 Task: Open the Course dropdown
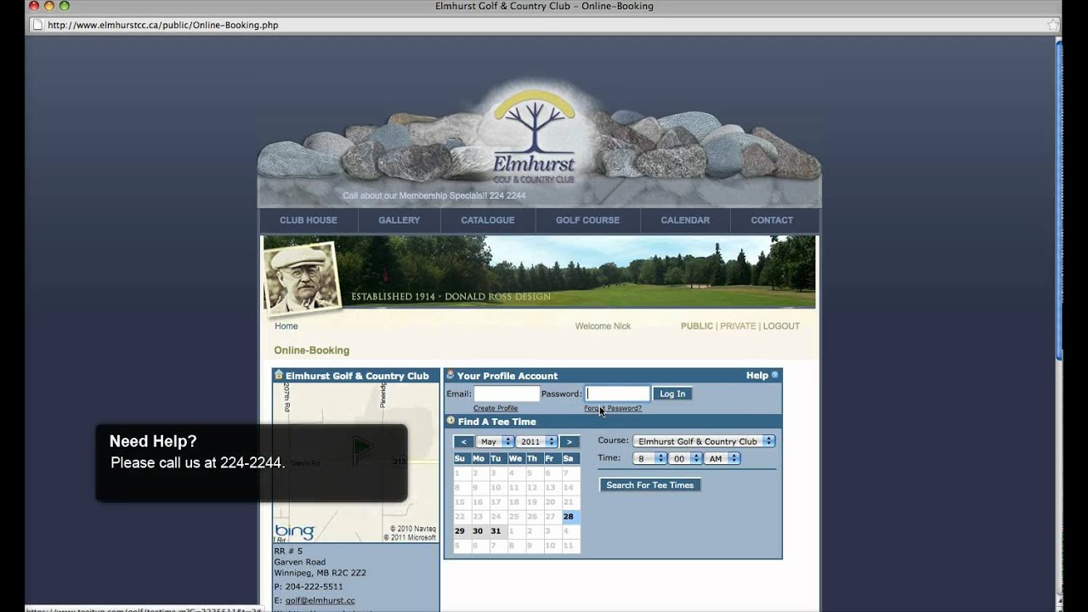point(704,441)
